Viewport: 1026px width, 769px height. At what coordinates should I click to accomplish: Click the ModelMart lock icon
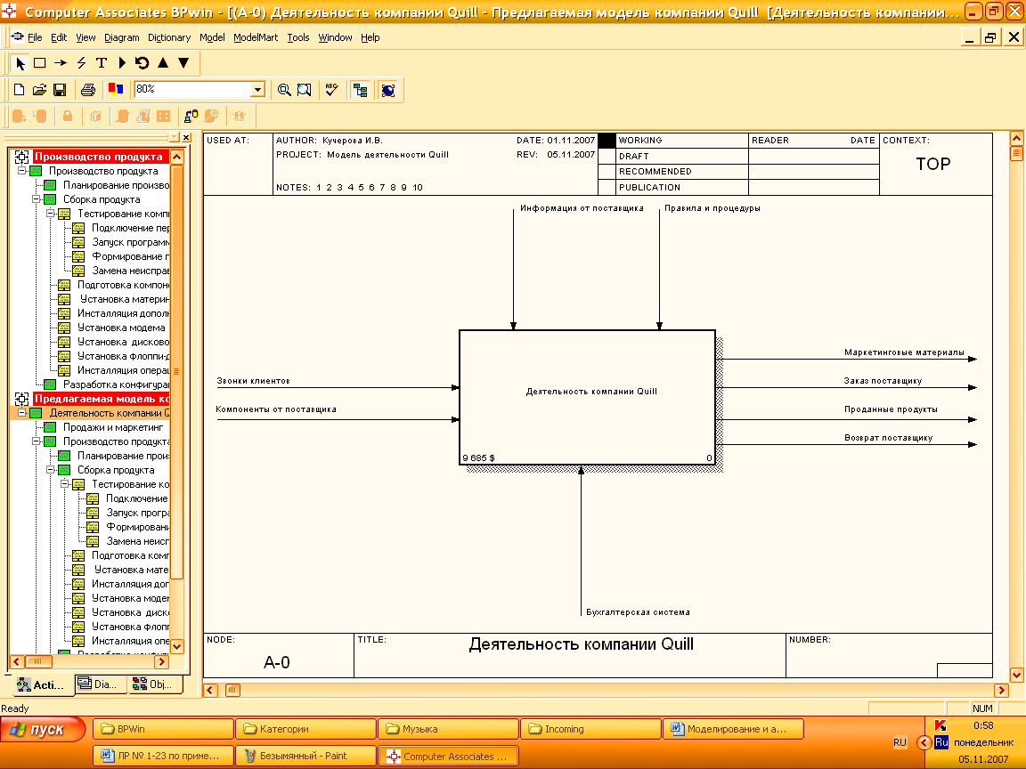click(68, 117)
